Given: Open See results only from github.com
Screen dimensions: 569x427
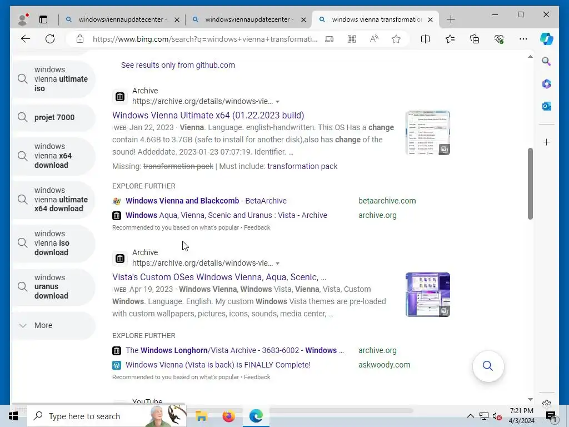Looking at the screenshot, I should tap(178, 65).
